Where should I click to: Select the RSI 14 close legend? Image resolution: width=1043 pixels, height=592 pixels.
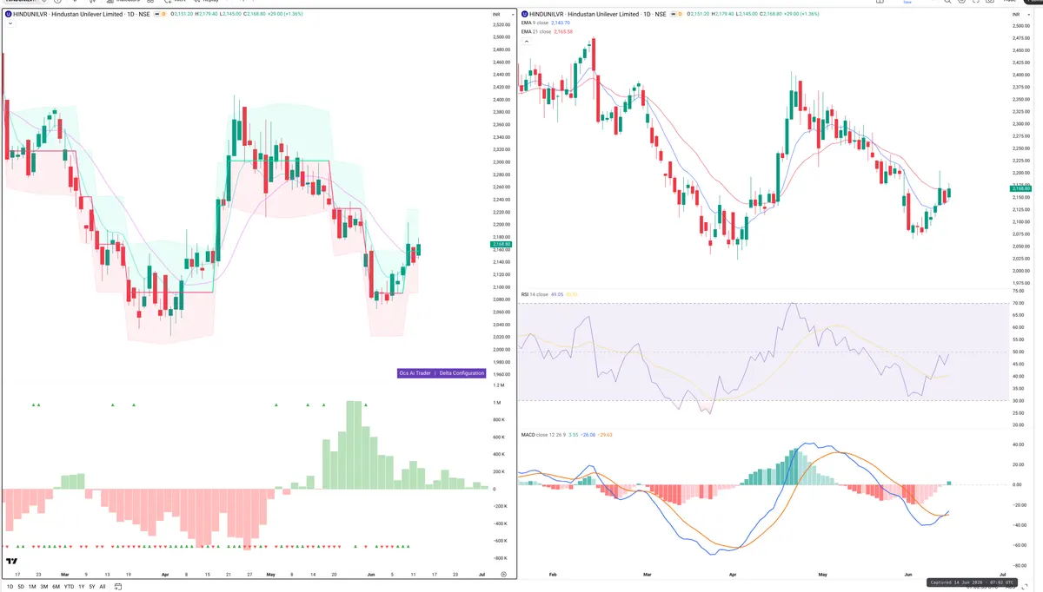point(535,294)
